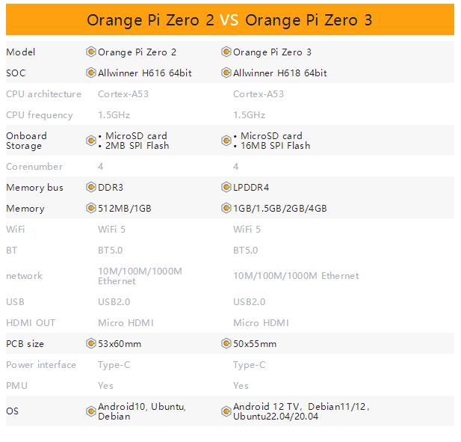The image size is (461, 442).
Task: Click the icon next to 53x60mm
Action: [x=91, y=343]
